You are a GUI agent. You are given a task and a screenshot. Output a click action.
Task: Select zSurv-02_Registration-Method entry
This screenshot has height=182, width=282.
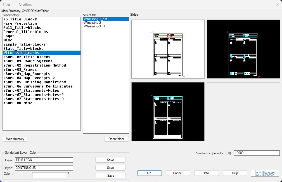coord(42,65)
